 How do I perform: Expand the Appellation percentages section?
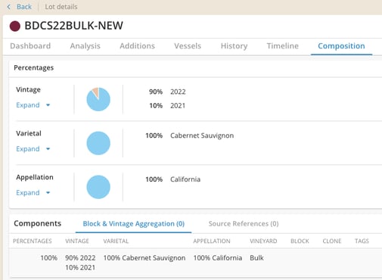pos(28,193)
